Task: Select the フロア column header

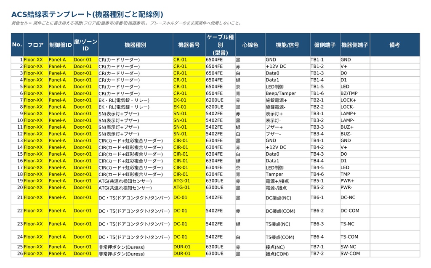Action: 36,45
